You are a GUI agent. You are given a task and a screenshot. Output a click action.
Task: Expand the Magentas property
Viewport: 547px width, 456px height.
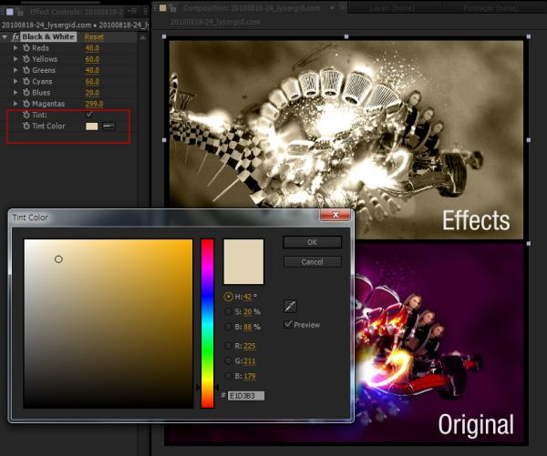click(x=15, y=104)
